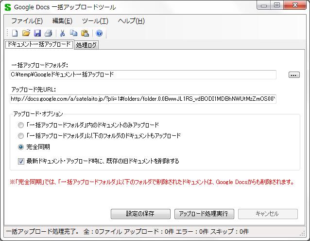This screenshot has height=241, width=310.
Task: Click the アップロード先URL input field
Action: coord(143,99)
